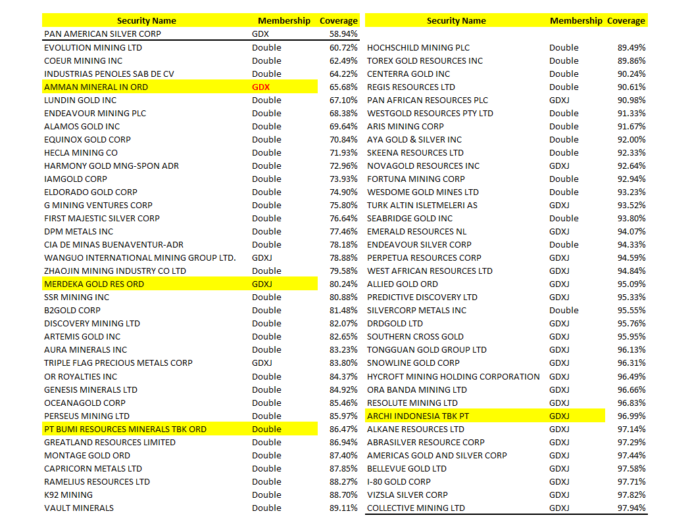Select SEABRIDGE GOLD INC cell

pyautogui.click(x=410, y=218)
